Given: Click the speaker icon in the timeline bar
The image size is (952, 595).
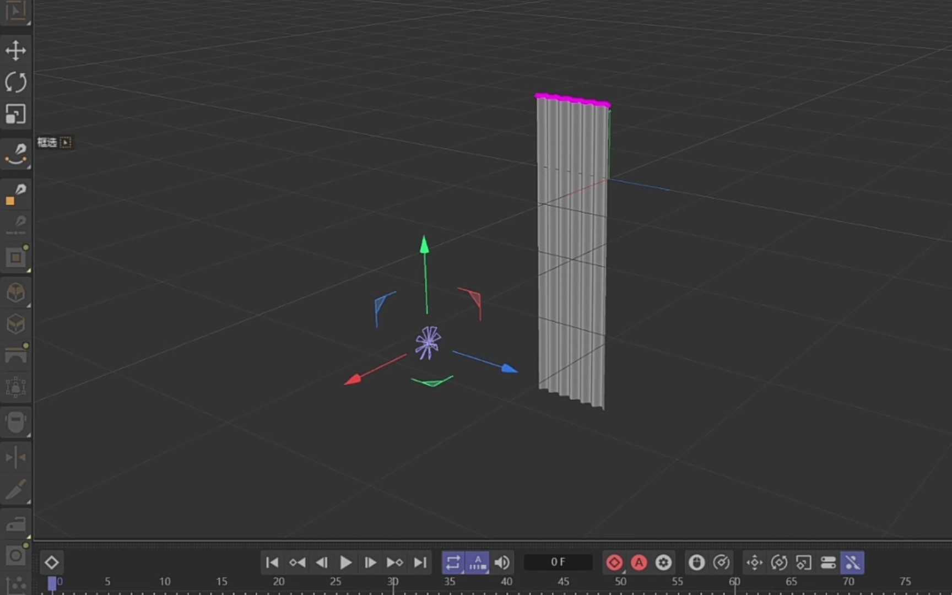Looking at the screenshot, I should [501, 562].
